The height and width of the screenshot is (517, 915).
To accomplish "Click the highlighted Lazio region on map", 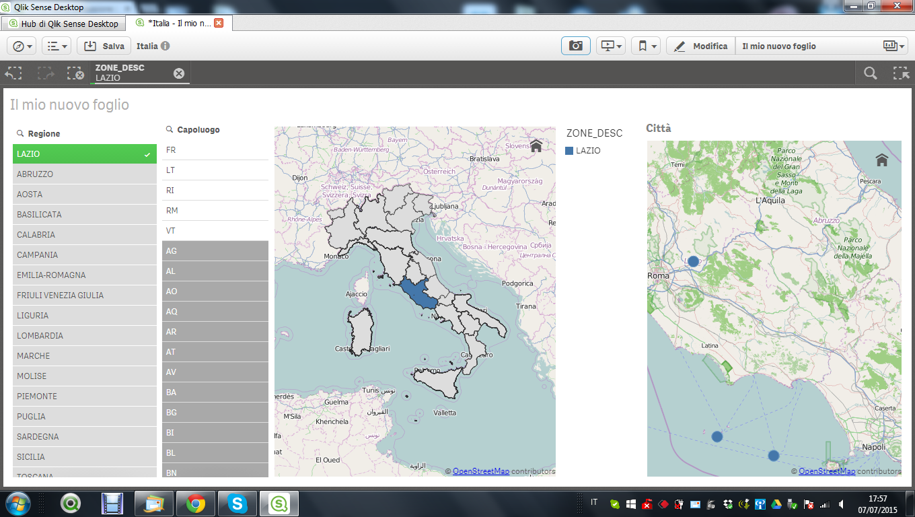I will (418, 294).
